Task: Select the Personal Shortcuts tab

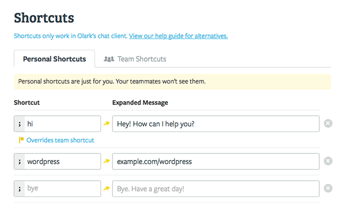Action: [54, 59]
